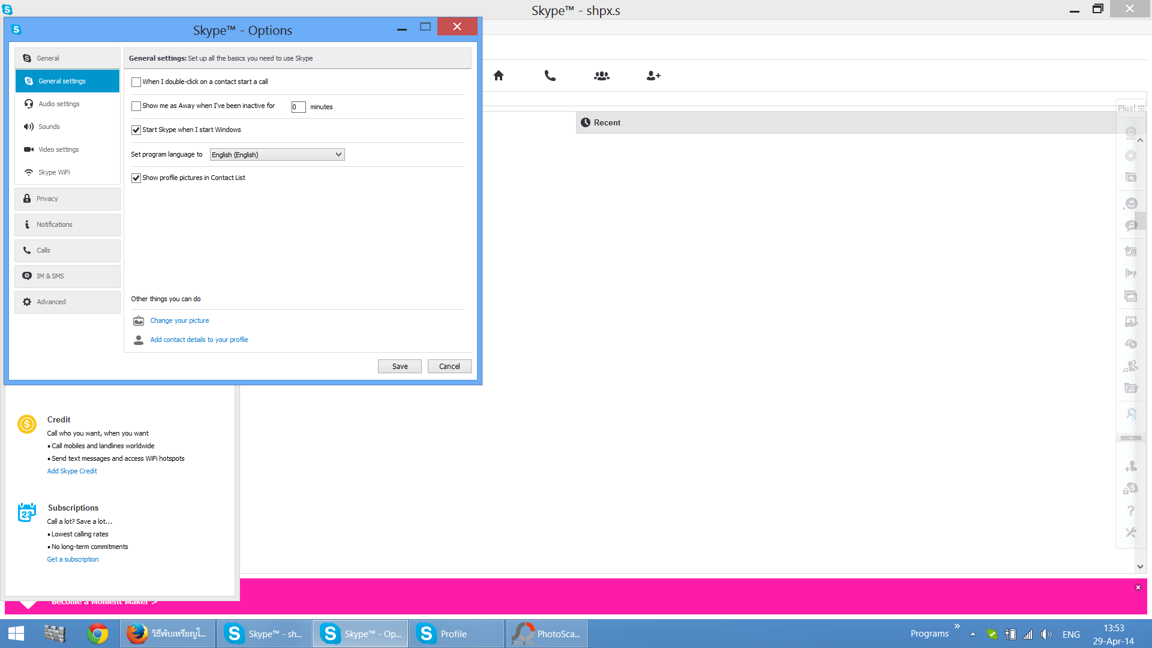This screenshot has width=1152, height=648.
Task: Click the add contact icon
Action: point(653,76)
